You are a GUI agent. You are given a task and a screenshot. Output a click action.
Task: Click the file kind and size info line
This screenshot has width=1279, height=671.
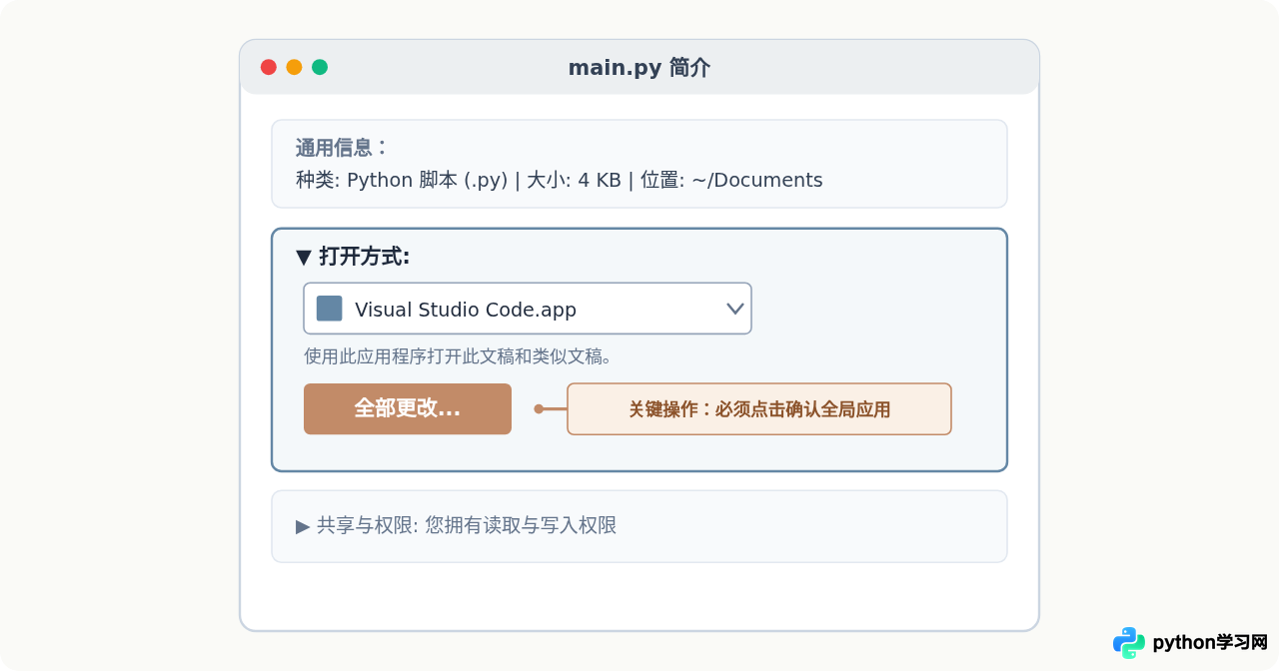click(560, 180)
